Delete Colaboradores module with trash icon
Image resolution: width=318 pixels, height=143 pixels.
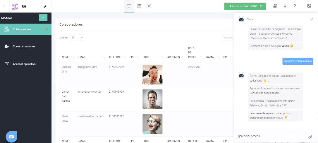(47, 29)
